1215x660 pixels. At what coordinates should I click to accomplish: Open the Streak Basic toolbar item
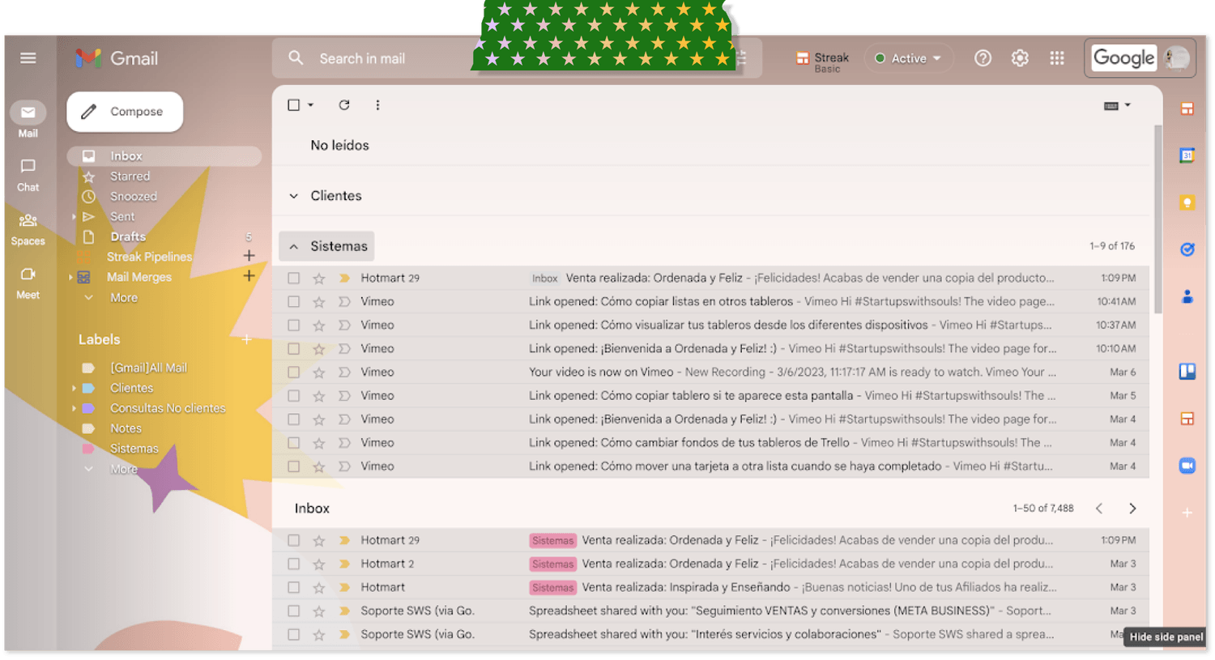pos(822,62)
